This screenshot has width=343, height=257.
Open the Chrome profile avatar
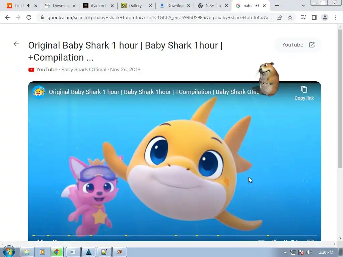click(x=325, y=17)
